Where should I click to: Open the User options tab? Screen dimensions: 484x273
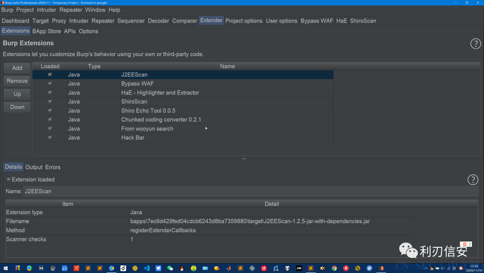281,21
